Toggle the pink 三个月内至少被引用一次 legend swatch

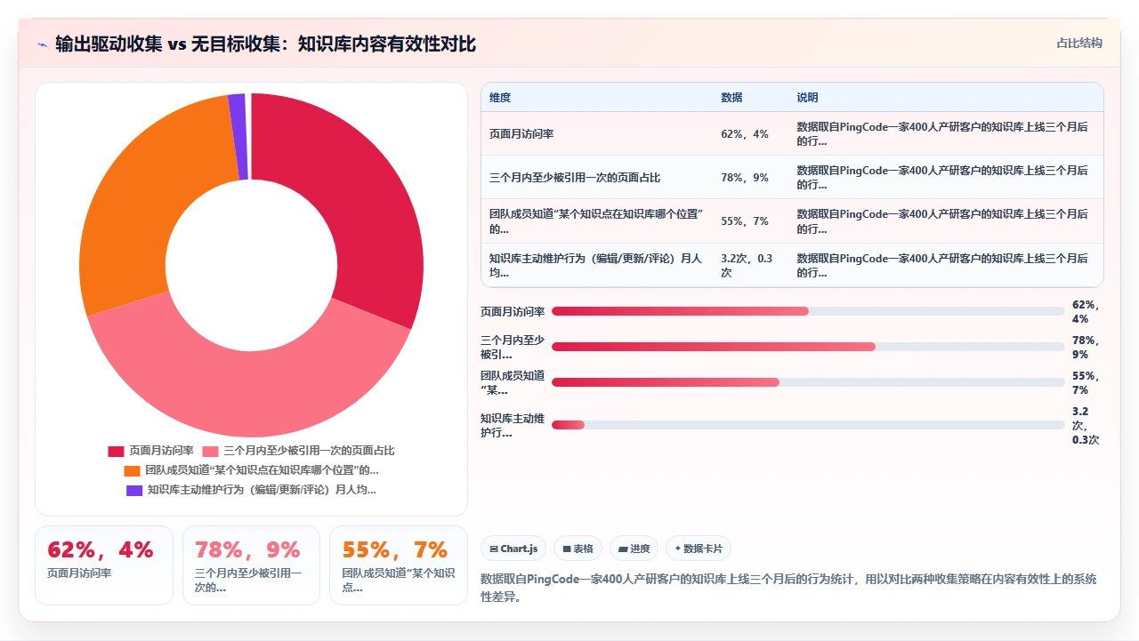click(x=211, y=451)
